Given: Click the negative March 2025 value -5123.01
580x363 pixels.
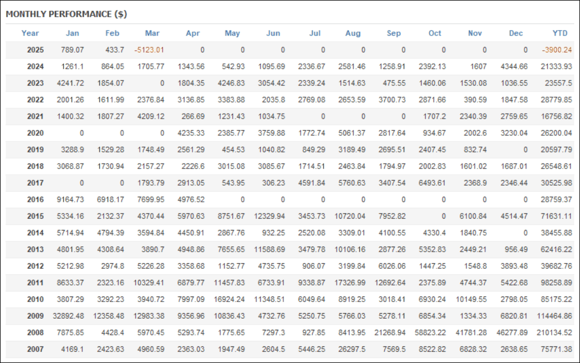Looking at the screenshot, I should point(149,50).
